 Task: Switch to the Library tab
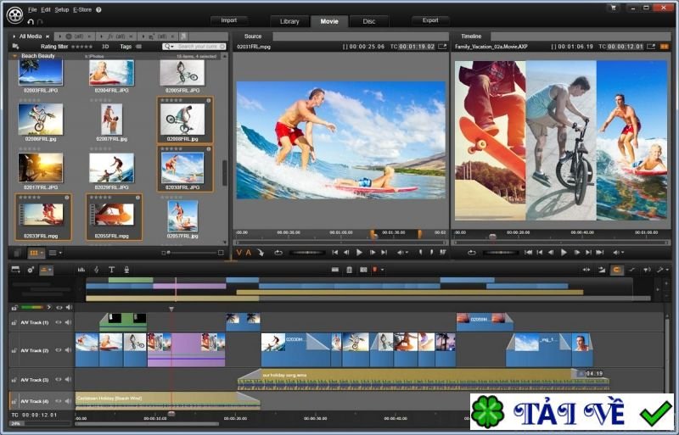pyautogui.click(x=290, y=21)
